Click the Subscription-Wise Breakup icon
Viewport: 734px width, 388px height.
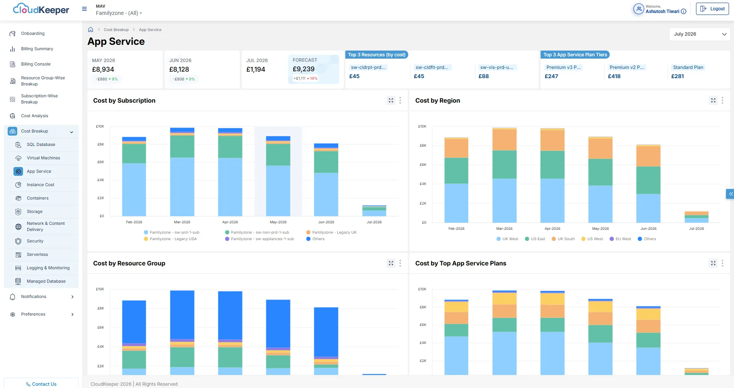point(13,99)
